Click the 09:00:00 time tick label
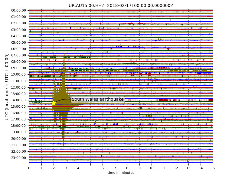Image resolution: width=242 pixels, height=182 pixels. (x=18, y=68)
